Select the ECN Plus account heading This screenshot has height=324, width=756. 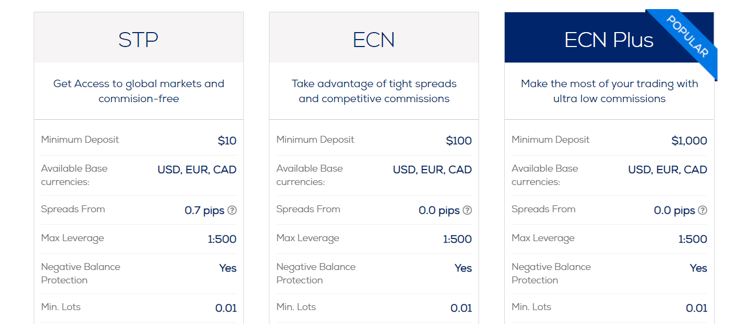click(x=609, y=40)
